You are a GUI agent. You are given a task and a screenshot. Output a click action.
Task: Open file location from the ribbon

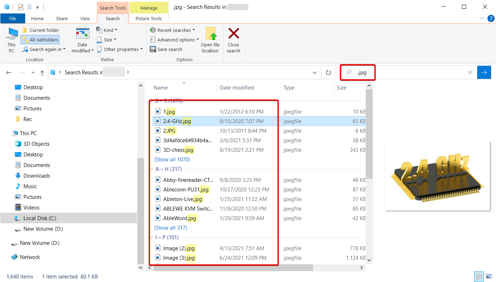[210, 40]
